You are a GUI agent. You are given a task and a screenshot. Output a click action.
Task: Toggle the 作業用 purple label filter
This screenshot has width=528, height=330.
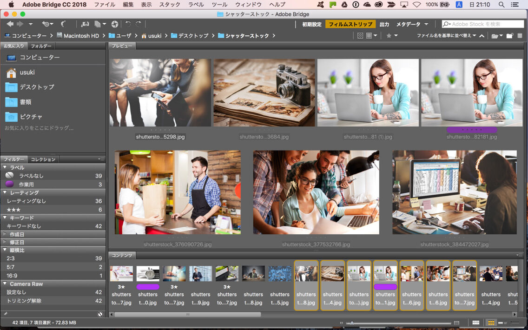(x=26, y=185)
